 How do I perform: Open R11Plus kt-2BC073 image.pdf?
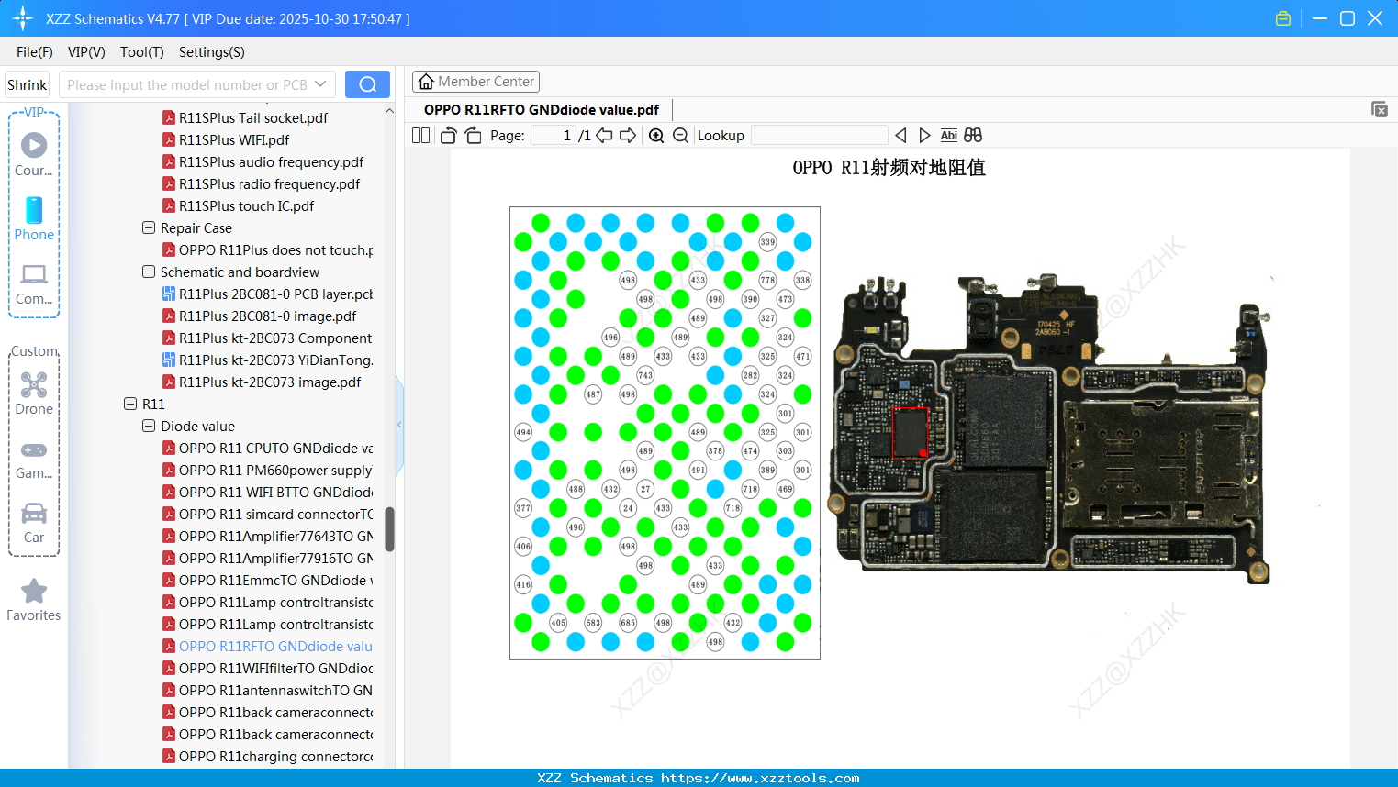click(x=262, y=382)
